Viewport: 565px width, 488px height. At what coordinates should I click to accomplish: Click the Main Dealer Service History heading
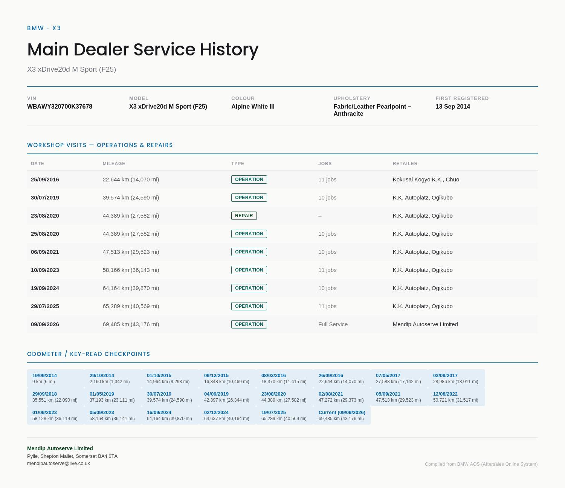(143, 49)
